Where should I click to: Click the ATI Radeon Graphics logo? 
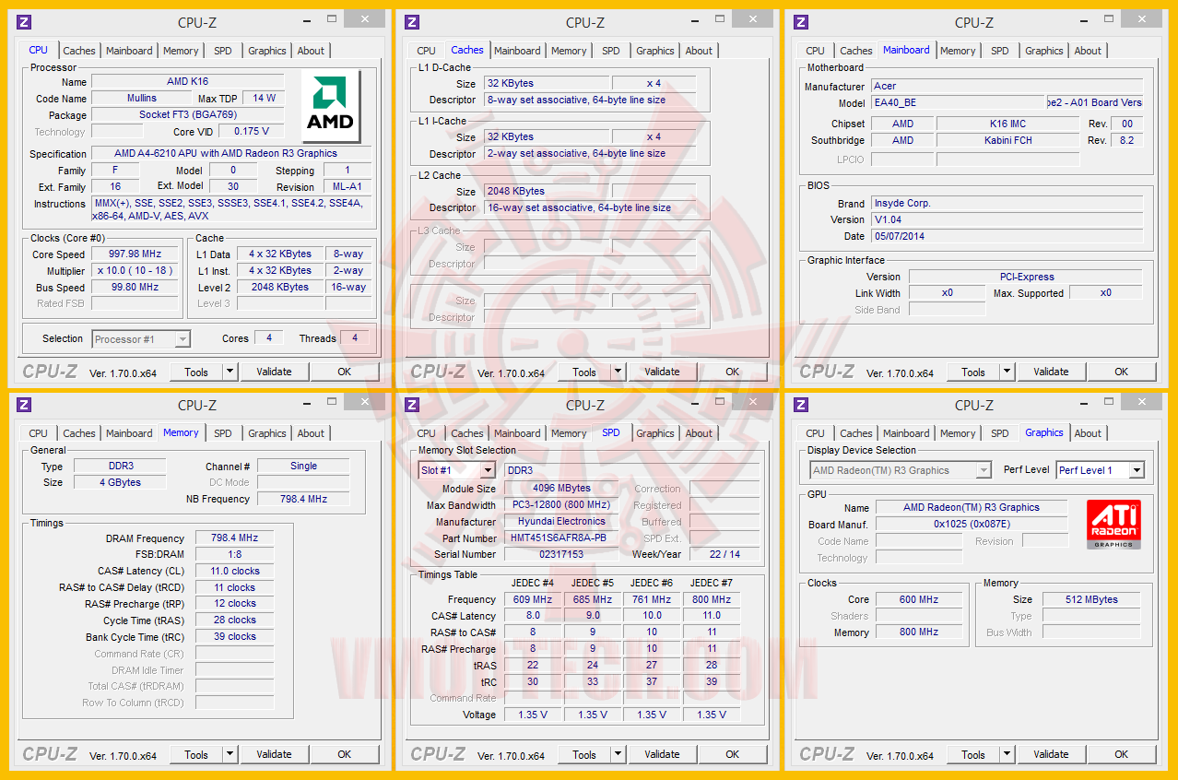tap(1113, 524)
